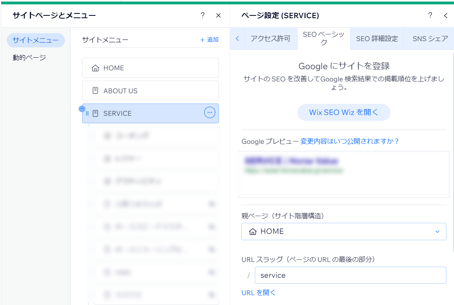Click the Wix SEO Wiz を開く button
Screen dimensions: 454x305
(343, 112)
